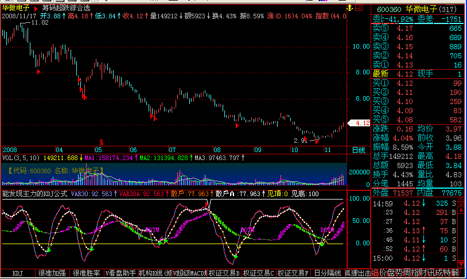467x279 pixels.
Task: Click the 卖⑤ 4.17 ask row
Action: 417,29
